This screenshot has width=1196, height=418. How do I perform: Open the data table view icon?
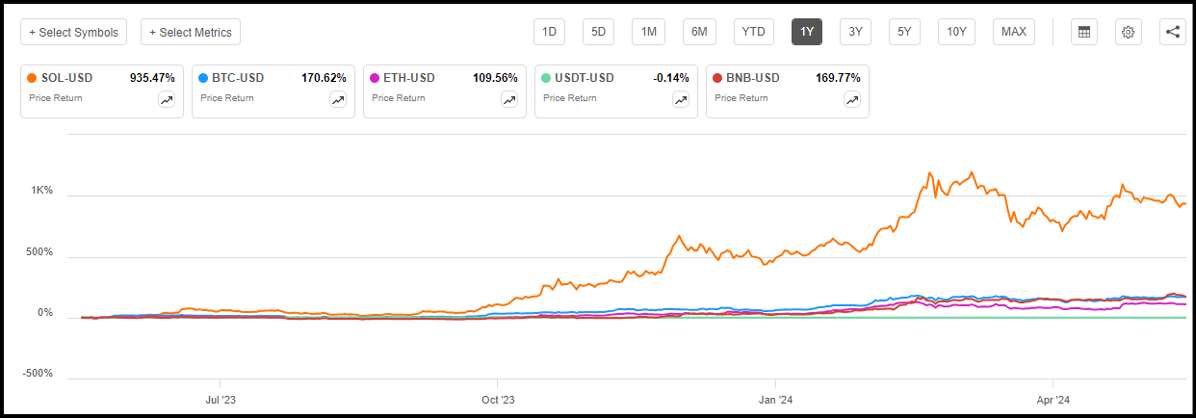[1084, 32]
